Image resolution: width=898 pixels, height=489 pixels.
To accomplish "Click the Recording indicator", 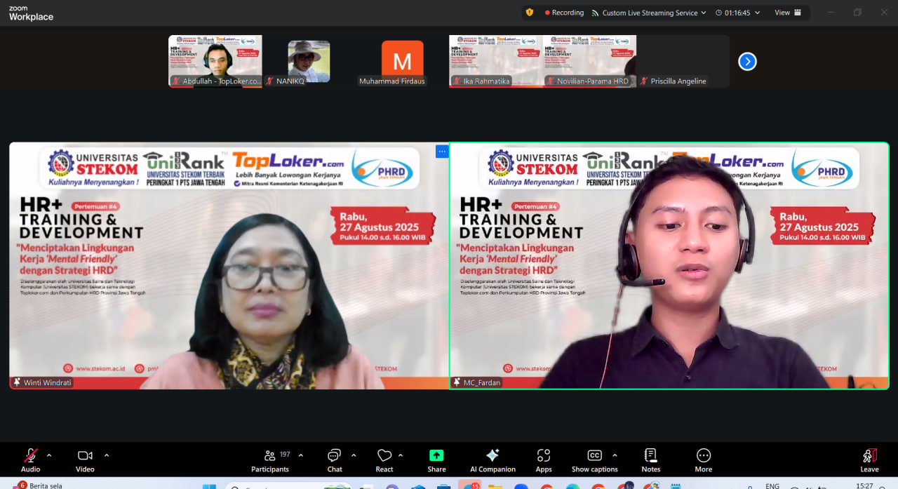I will [x=564, y=13].
